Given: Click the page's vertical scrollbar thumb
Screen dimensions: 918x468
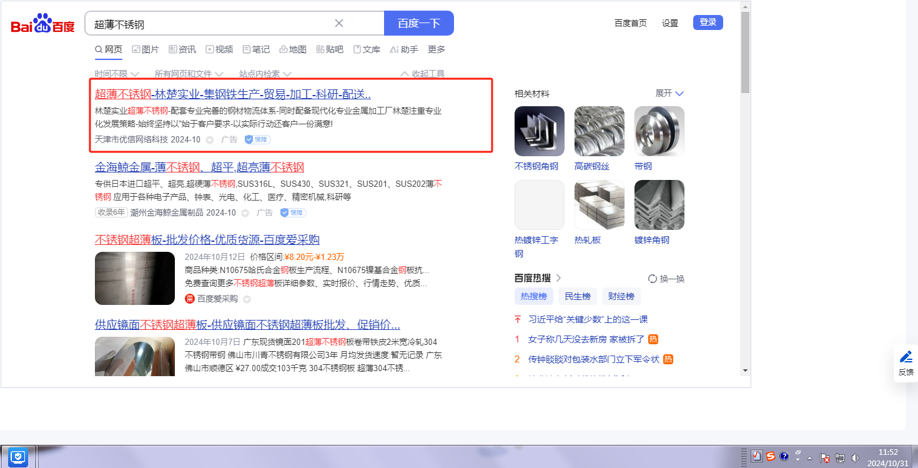Looking at the screenshot, I should click(x=745, y=51).
